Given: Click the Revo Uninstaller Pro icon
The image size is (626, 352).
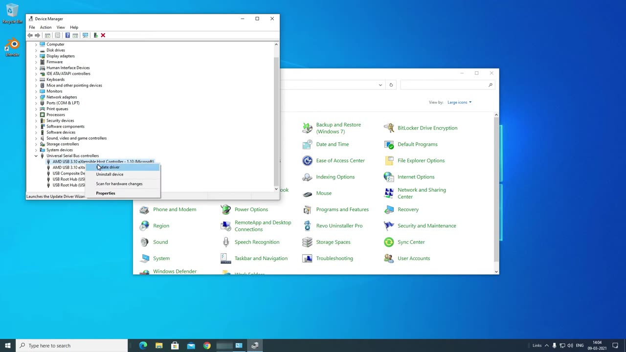Looking at the screenshot, I should (x=307, y=226).
